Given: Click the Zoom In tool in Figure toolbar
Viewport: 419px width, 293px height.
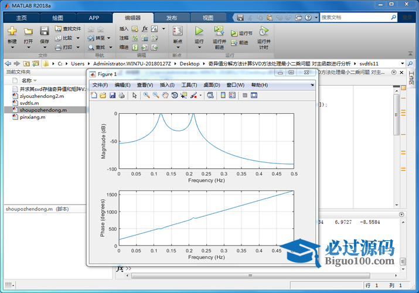Looking at the screenshot, I should [147, 95].
